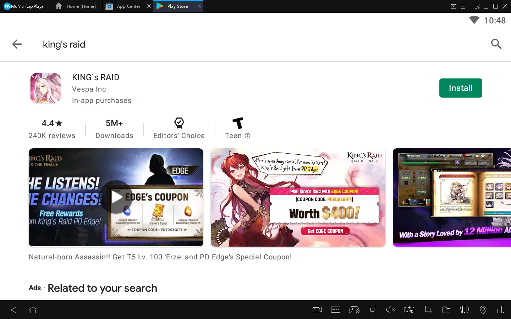The width and height of the screenshot is (511, 319).
Task: Install KING's RAID
Action: [461, 88]
